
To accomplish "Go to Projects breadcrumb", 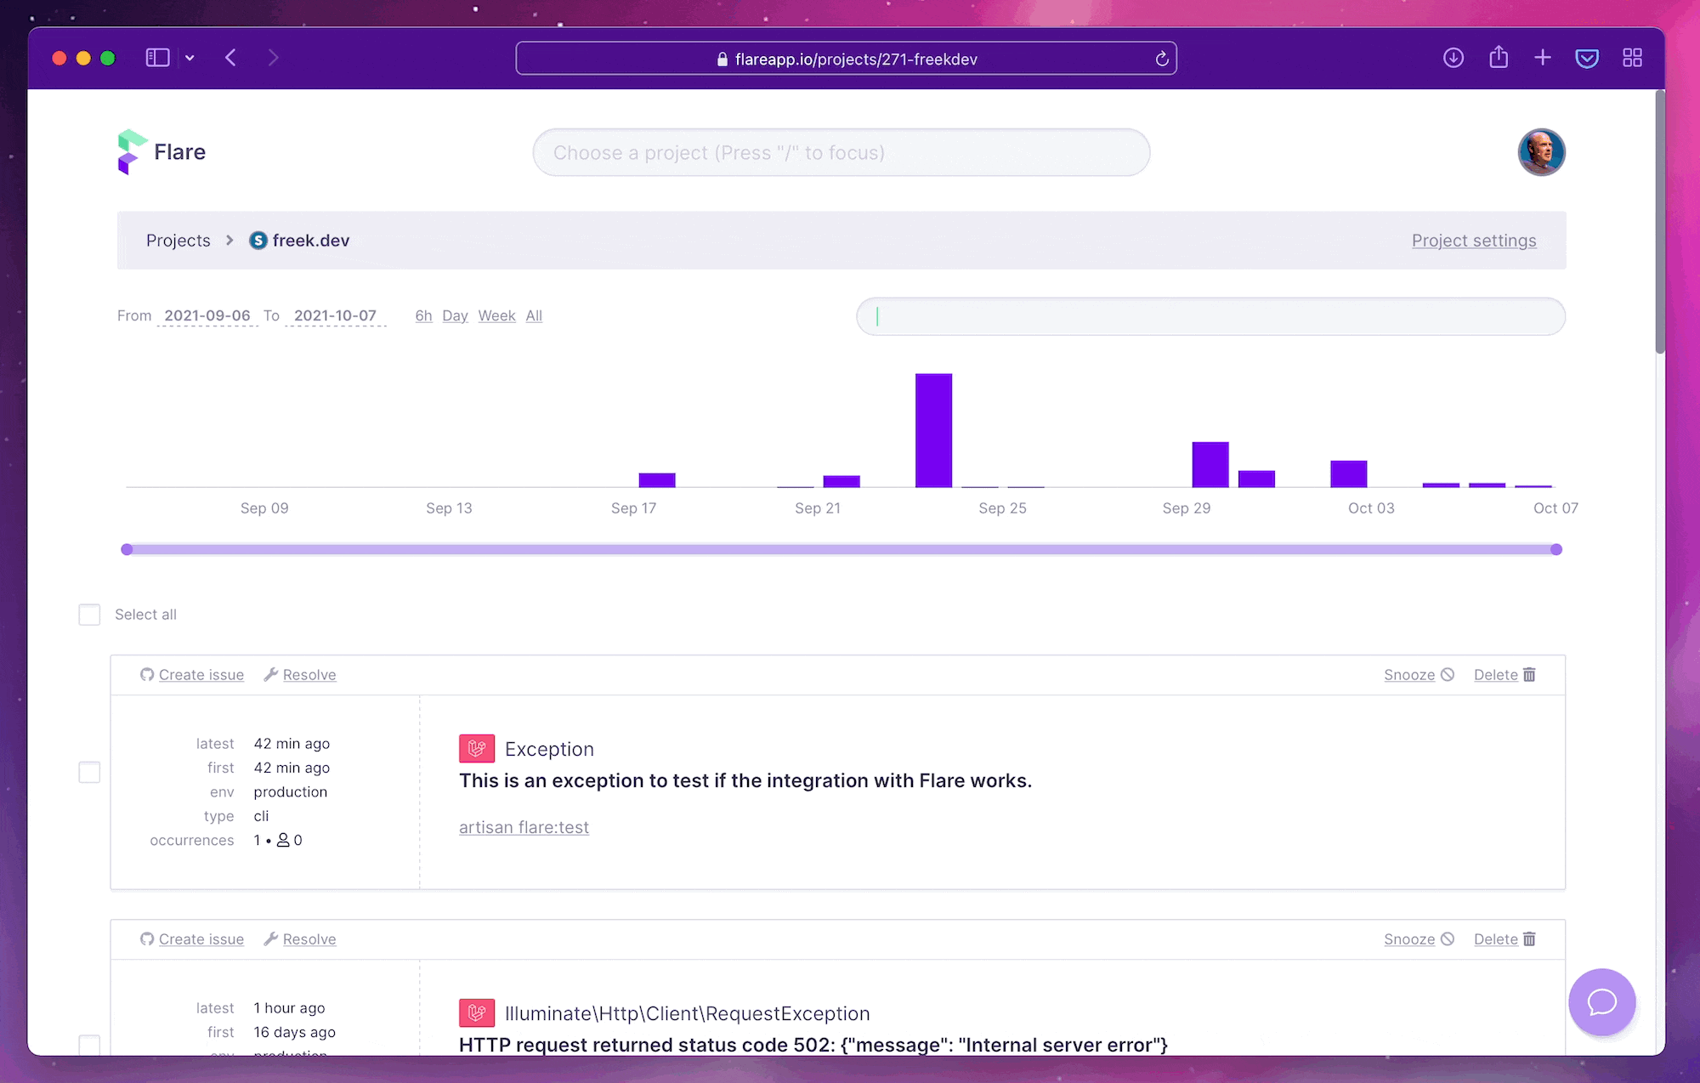I will click(x=178, y=241).
